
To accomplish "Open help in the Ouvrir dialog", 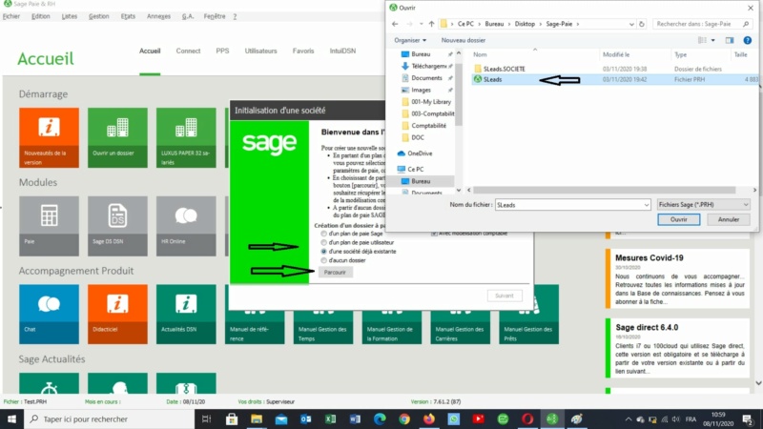I will (748, 40).
